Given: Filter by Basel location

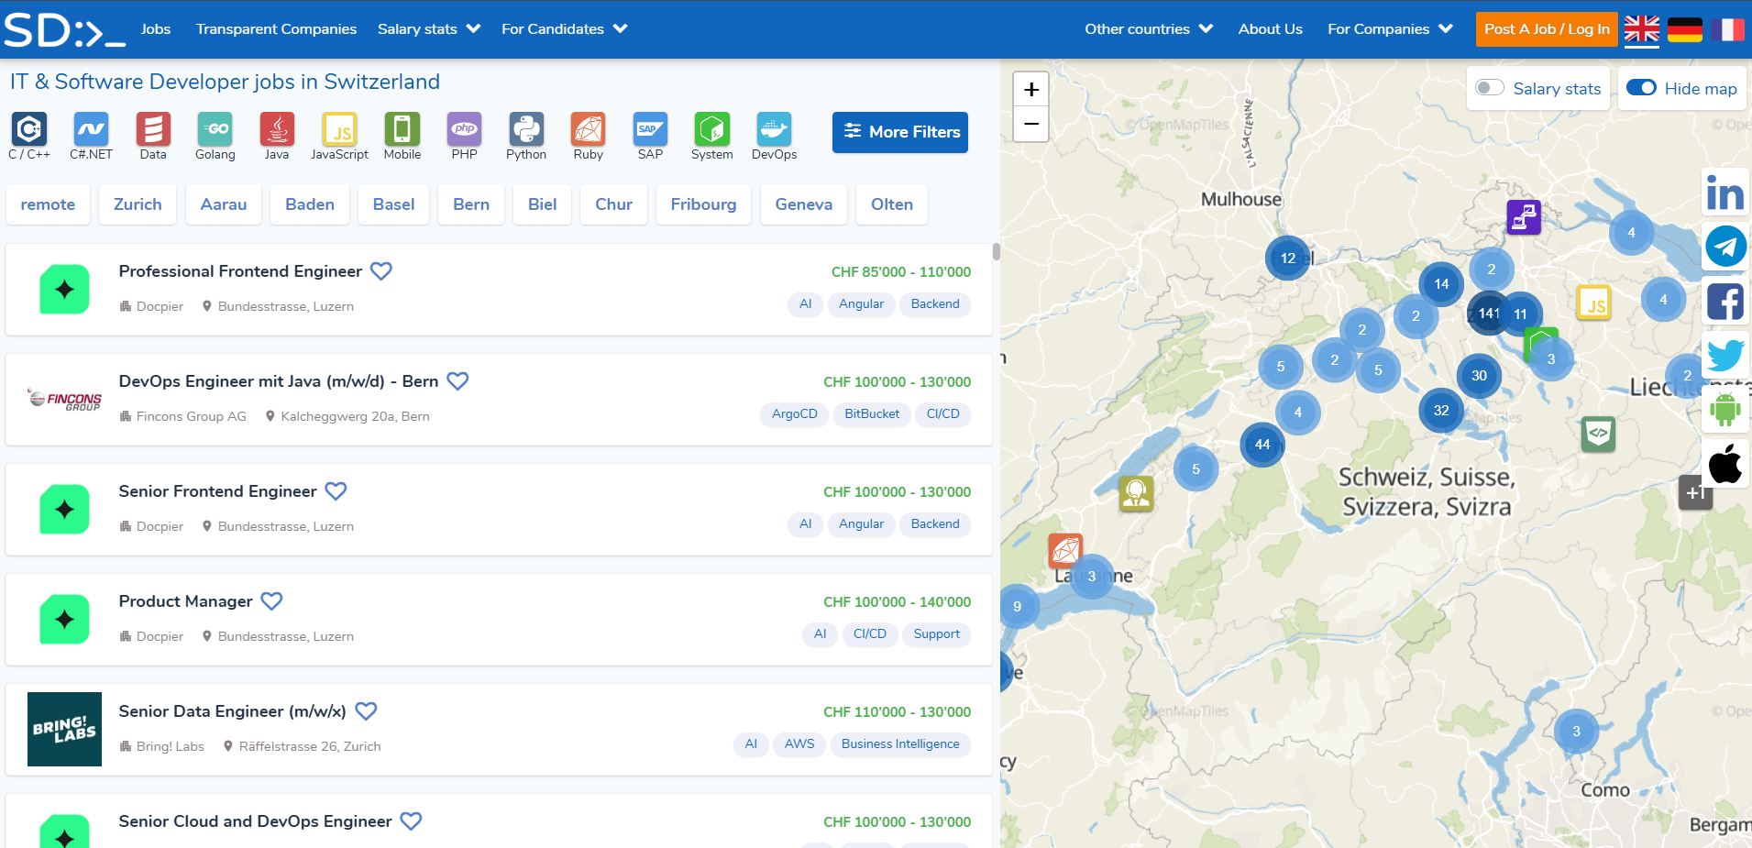Looking at the screenshot, I should pyautogui.click(x=393, y=204).
